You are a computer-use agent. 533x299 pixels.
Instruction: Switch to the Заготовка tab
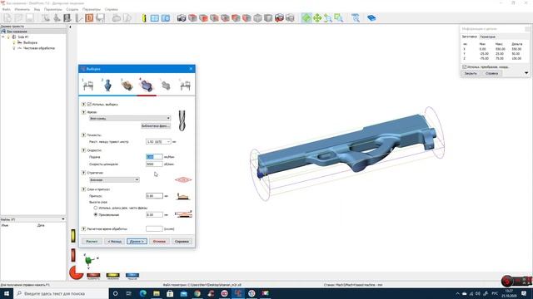470,37
